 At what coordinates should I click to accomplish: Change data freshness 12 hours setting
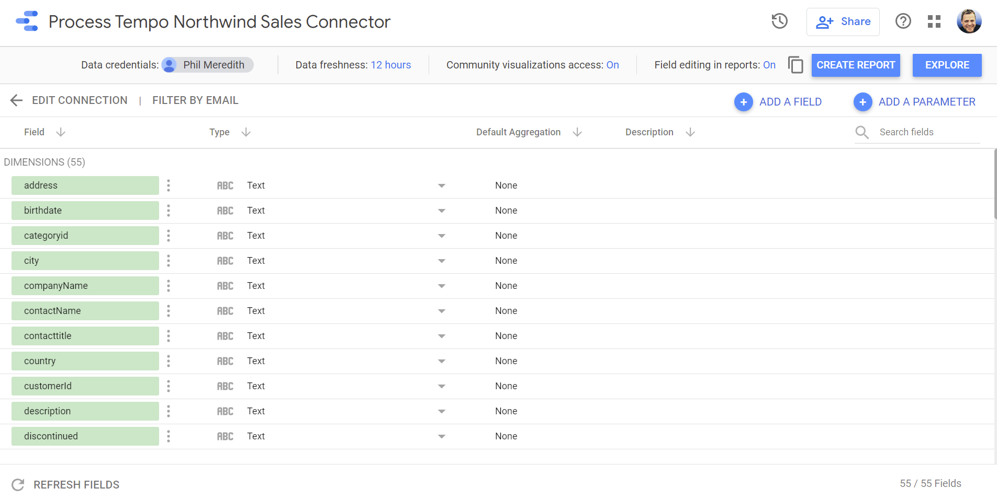pos(391,65)
